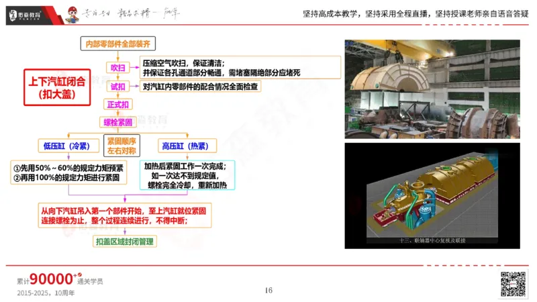Click the '紧固顺序 左右对称' box

[121, 146]
